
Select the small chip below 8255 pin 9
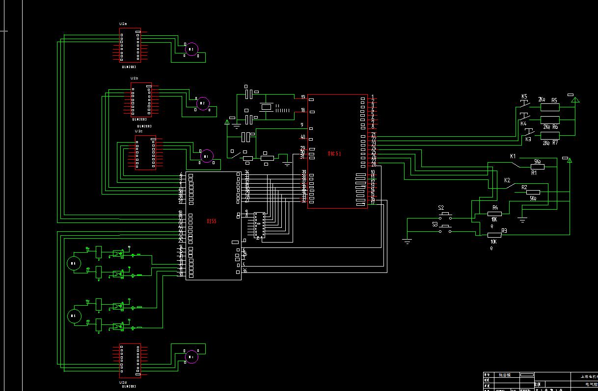259,225
